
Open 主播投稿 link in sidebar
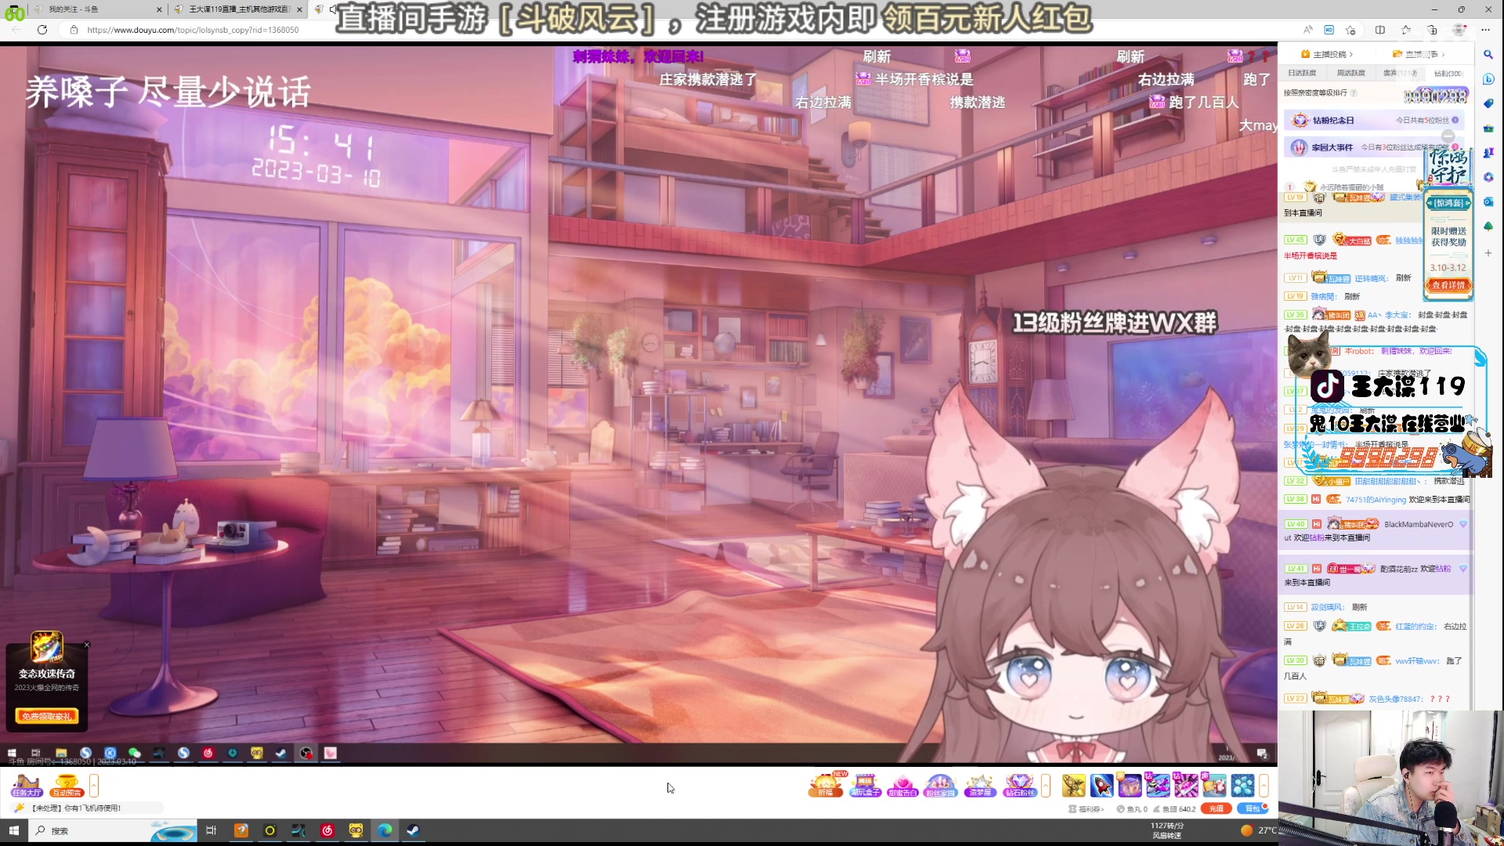click(1327, 54)
